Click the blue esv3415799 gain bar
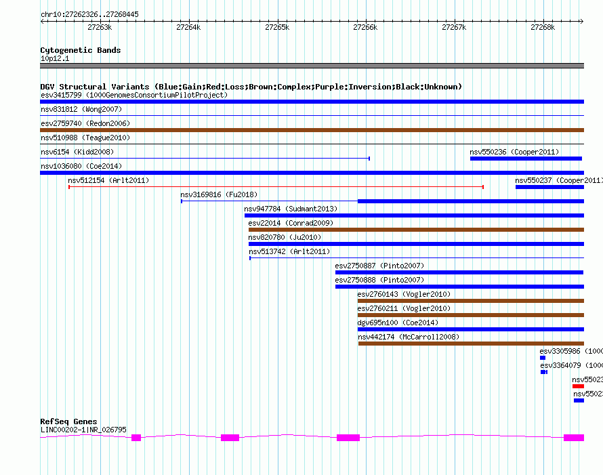 pos(312,102)
